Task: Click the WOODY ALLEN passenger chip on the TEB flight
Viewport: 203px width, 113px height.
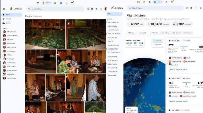Action: [189, 92]
